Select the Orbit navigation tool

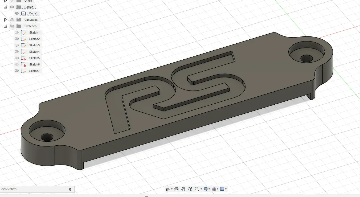pyautogui.click(x=167, y=189)
